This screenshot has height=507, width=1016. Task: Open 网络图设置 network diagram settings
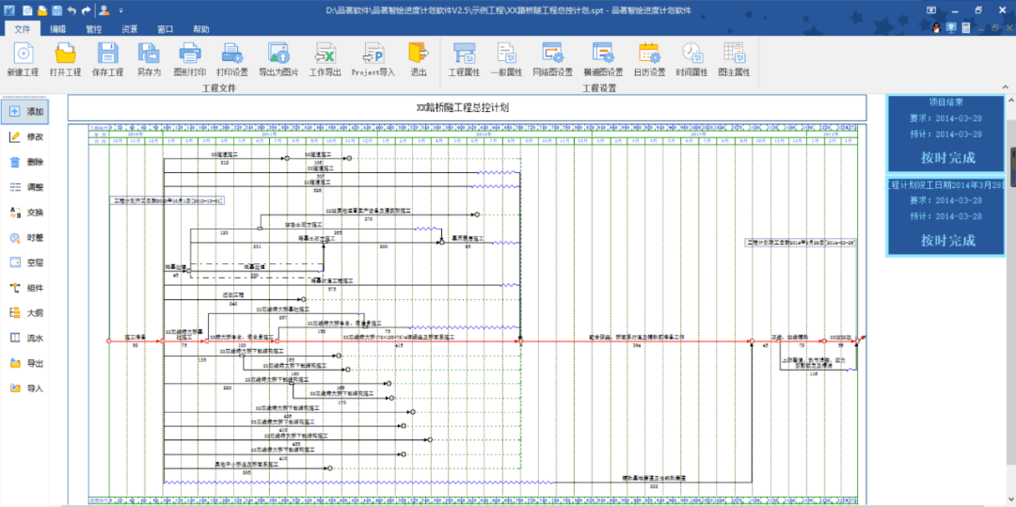coord(553,59)
